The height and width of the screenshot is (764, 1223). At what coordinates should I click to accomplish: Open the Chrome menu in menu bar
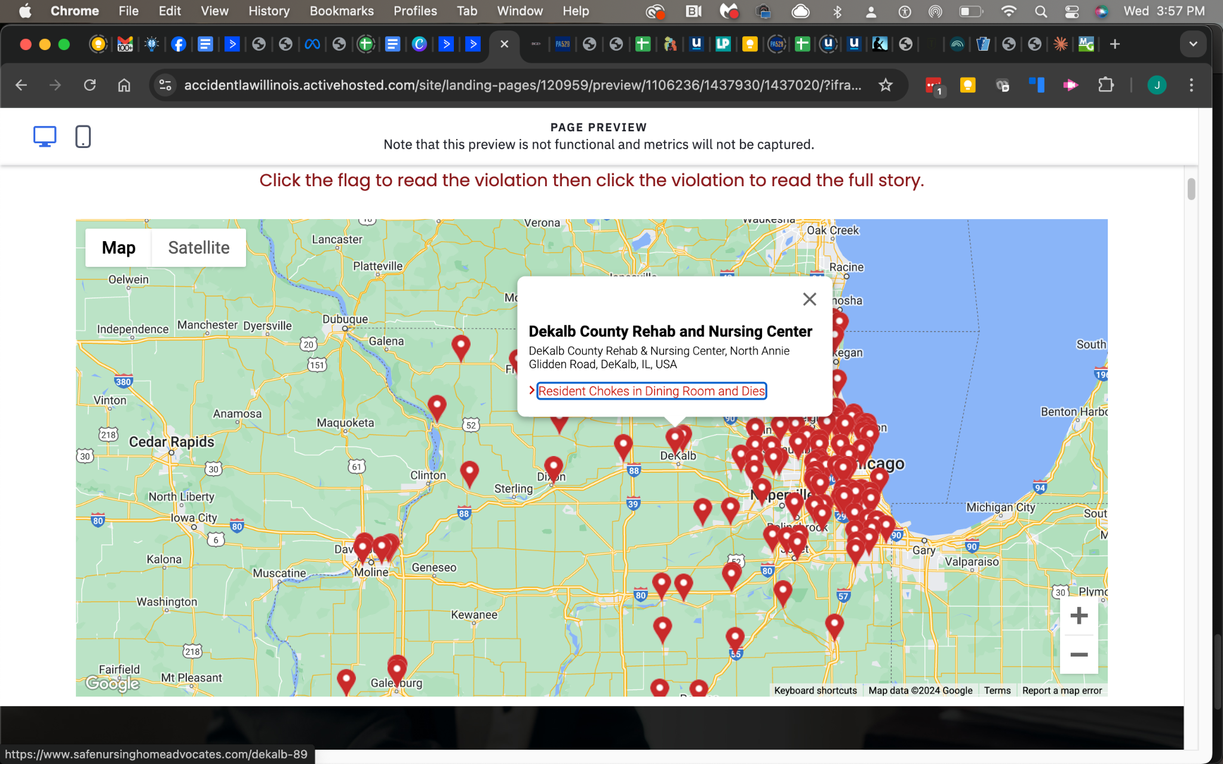pyautogui.click(x=75, y=11)
